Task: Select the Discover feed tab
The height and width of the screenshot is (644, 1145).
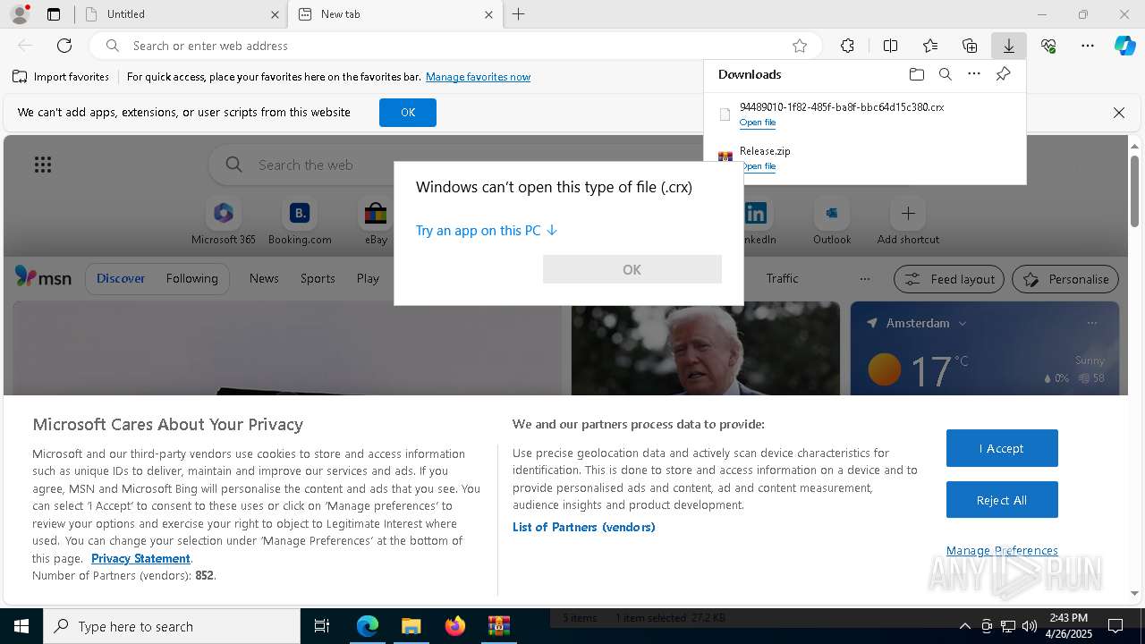Action: point(121,278)
